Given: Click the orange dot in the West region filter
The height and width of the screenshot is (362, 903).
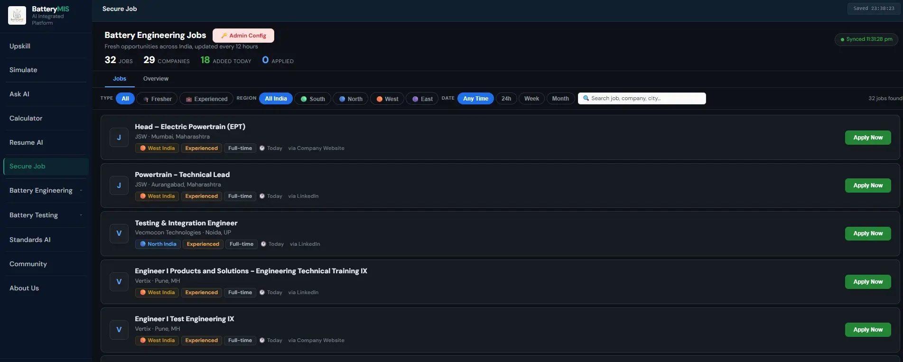Looking at the screenshot, I should pos(380,99).
